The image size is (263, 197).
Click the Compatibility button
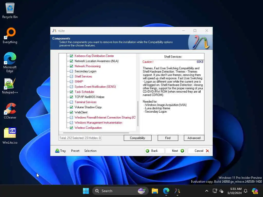point(138,138)
